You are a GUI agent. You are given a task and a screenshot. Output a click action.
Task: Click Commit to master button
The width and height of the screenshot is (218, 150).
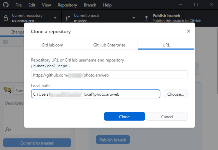point(37,143)
